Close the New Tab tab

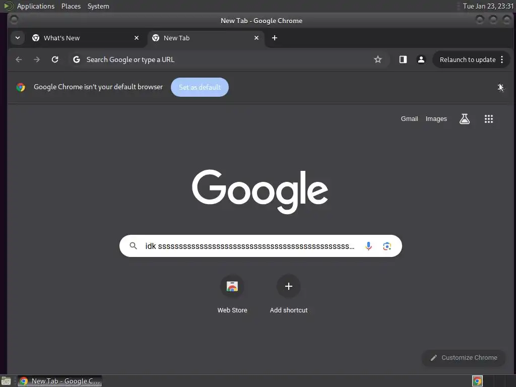[256, 38]
